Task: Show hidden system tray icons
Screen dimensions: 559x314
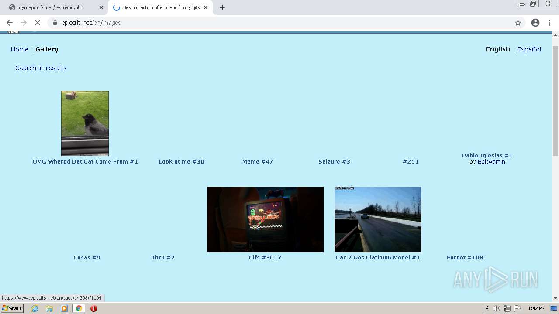Action: tap(487, 308)
